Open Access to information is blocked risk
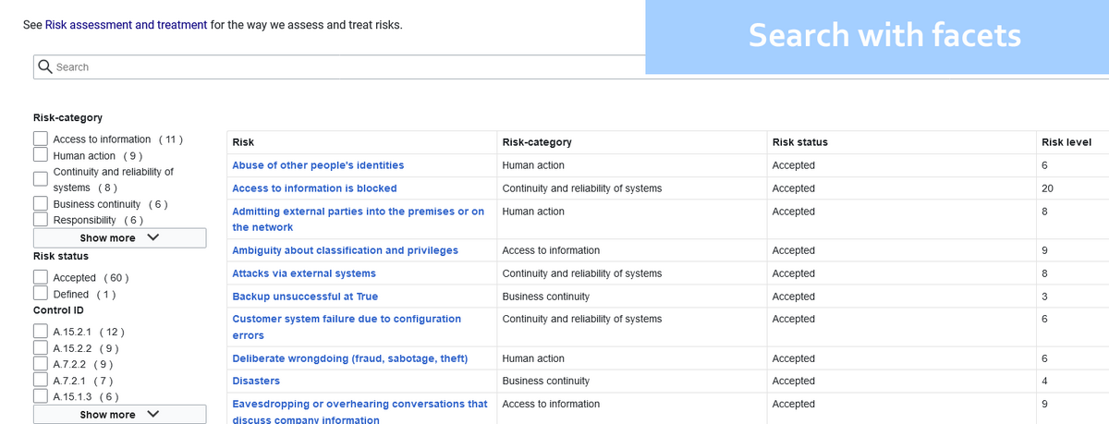The image size is (1109, 424). pyautogui.click(x=314, y=188)
